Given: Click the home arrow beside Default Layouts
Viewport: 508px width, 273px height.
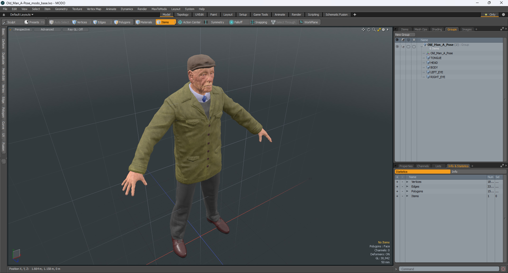Looking at the screenshot, I should pyautogui.click(x=4, y=15).
